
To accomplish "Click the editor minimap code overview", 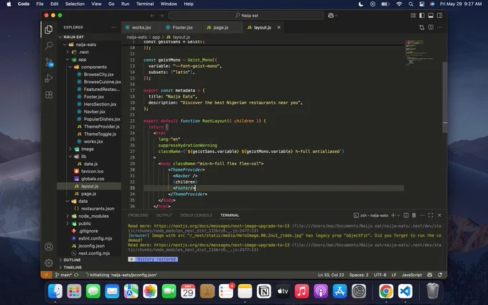I will [x=418, y=52].
